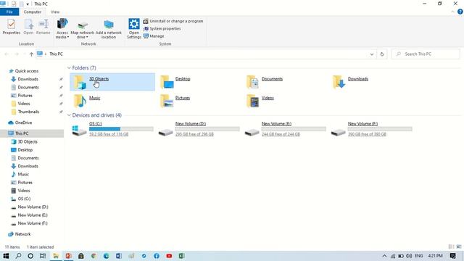Select the Manage option in the ribbon
This screenshot has width=464, height=261.
pos(154,36)
